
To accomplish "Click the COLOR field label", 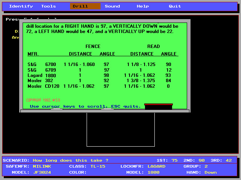I will [x=78, y=172].
